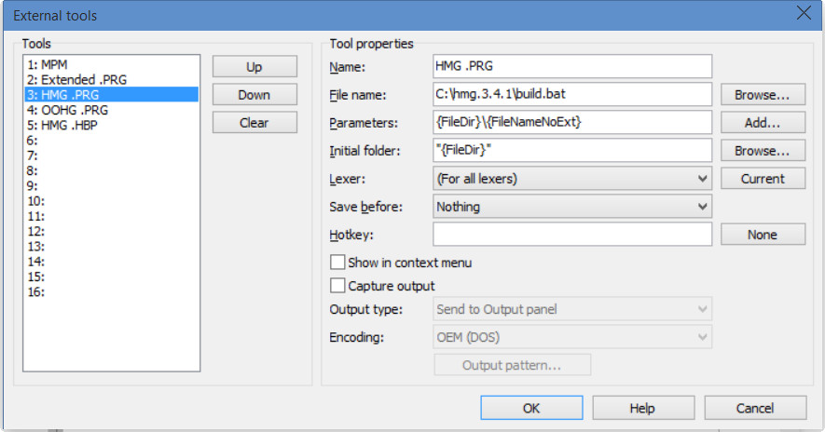Toggle the Capture output checkbox
This screenshot has width=825, height=432.
tap(338, 286)
